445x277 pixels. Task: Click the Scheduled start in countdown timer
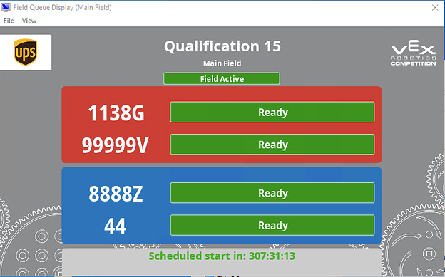click(222, 256)
